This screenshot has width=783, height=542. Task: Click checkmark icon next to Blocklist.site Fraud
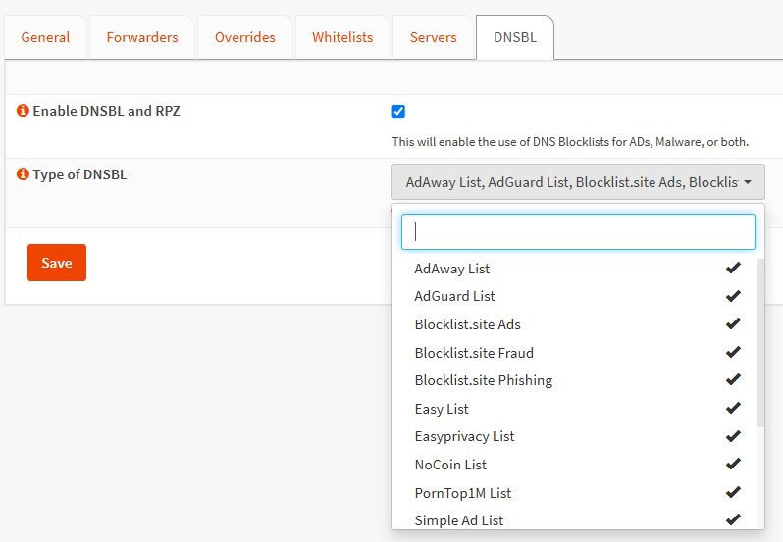pyautogui.click(x=732, y=353)
